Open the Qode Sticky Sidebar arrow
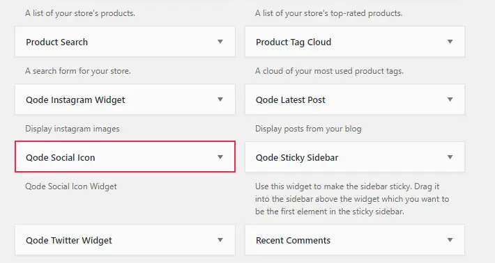The image size is (495, 263). (450, 157)
